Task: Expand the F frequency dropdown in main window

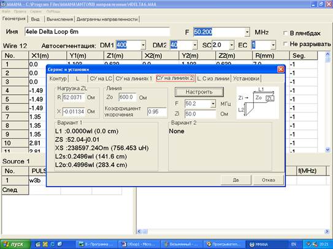Action: (x=247, y=32)
